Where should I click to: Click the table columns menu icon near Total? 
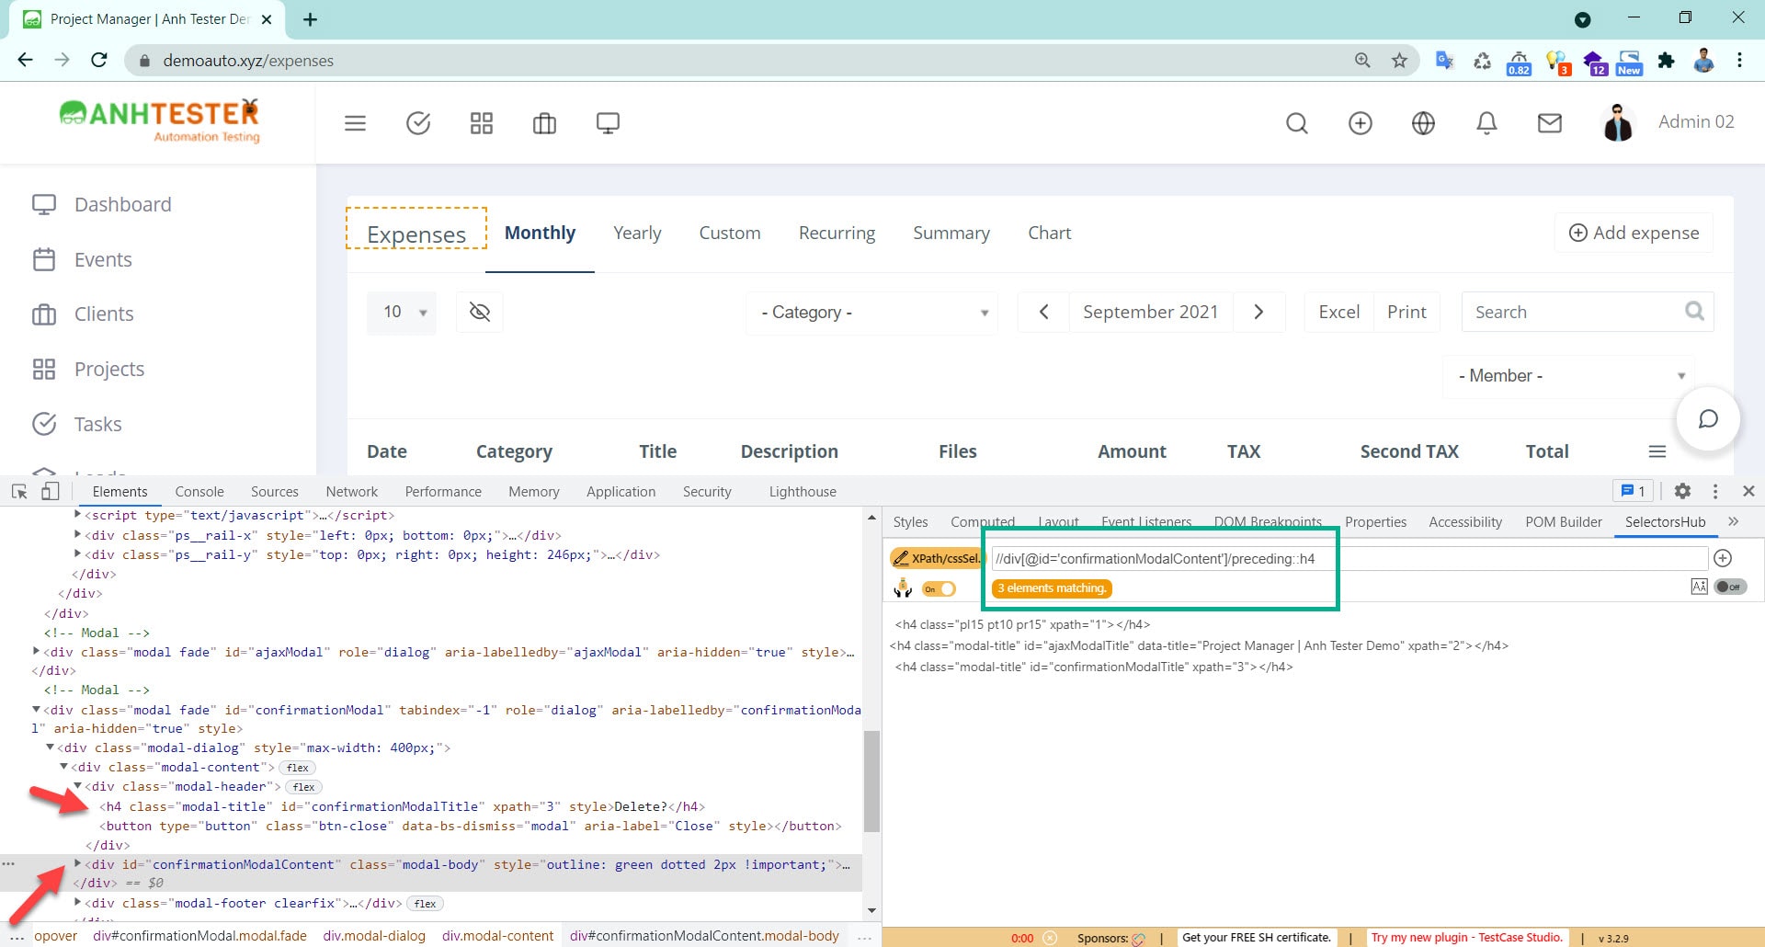[x=1657, y=451]
